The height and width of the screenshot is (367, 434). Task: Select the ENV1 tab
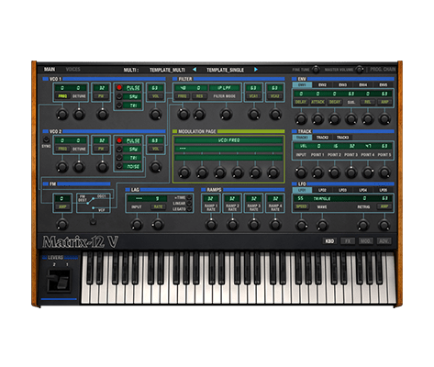click(302, 84)
